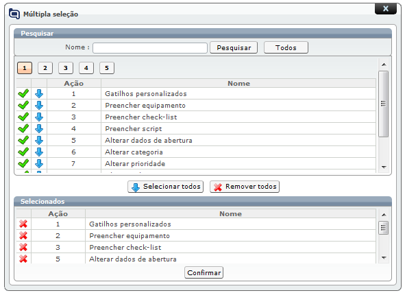Screen dimensions: 405x293
Task: Click the Pesquisar button
Action: tap(234, 47)
